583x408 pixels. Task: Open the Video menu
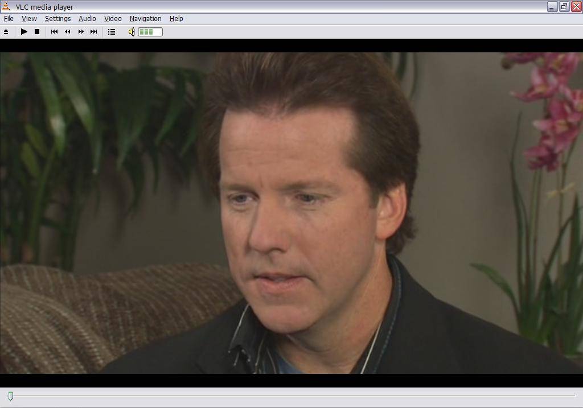point(113,19)
